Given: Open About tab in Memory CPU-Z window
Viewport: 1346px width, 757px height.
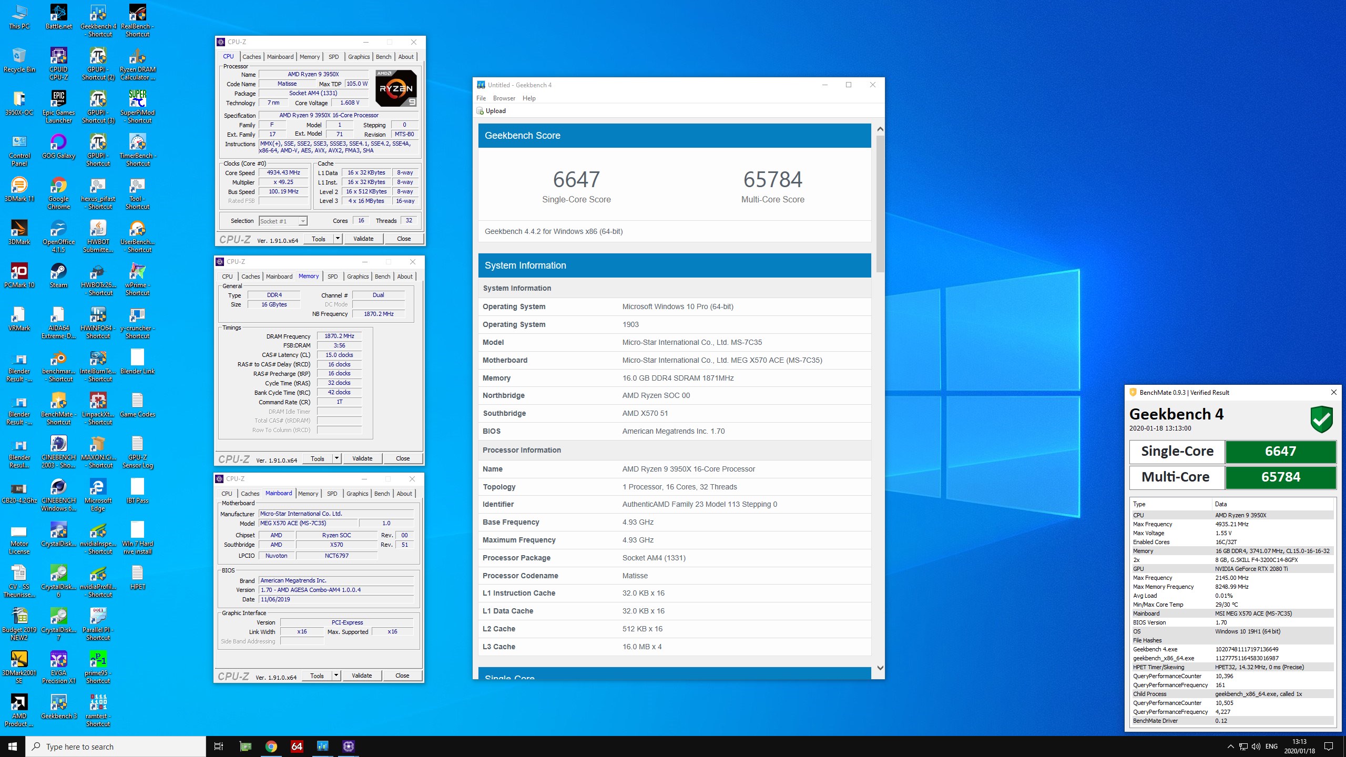Looking at the screenshot, I should [405, 277].
